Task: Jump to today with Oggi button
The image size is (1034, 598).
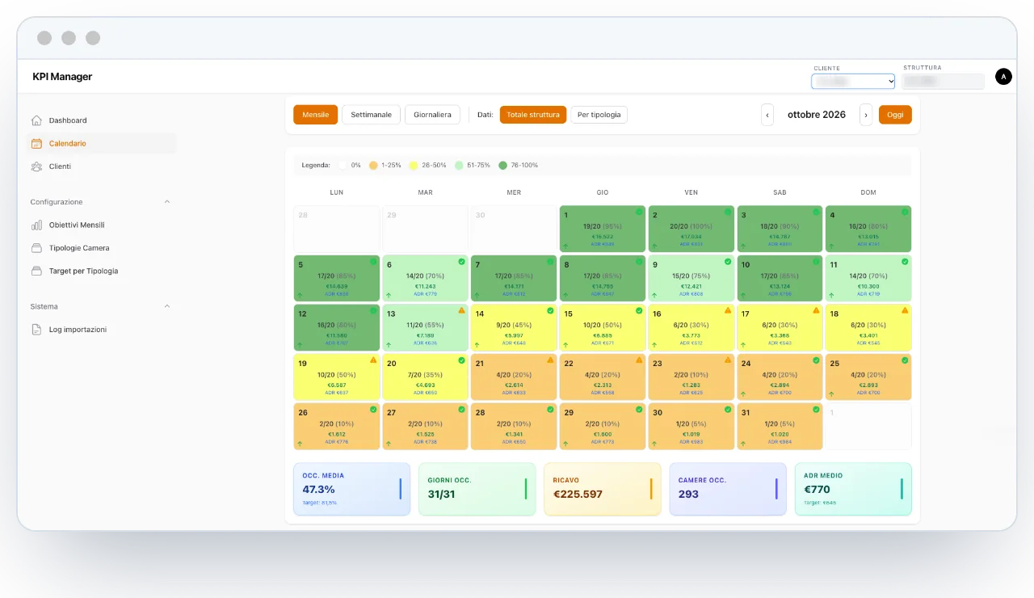Action: click(x=895, y=115)
